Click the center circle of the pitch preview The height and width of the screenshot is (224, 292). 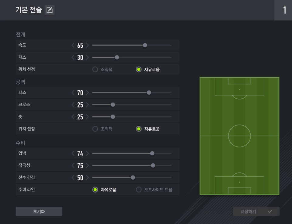tap(239, 136)
